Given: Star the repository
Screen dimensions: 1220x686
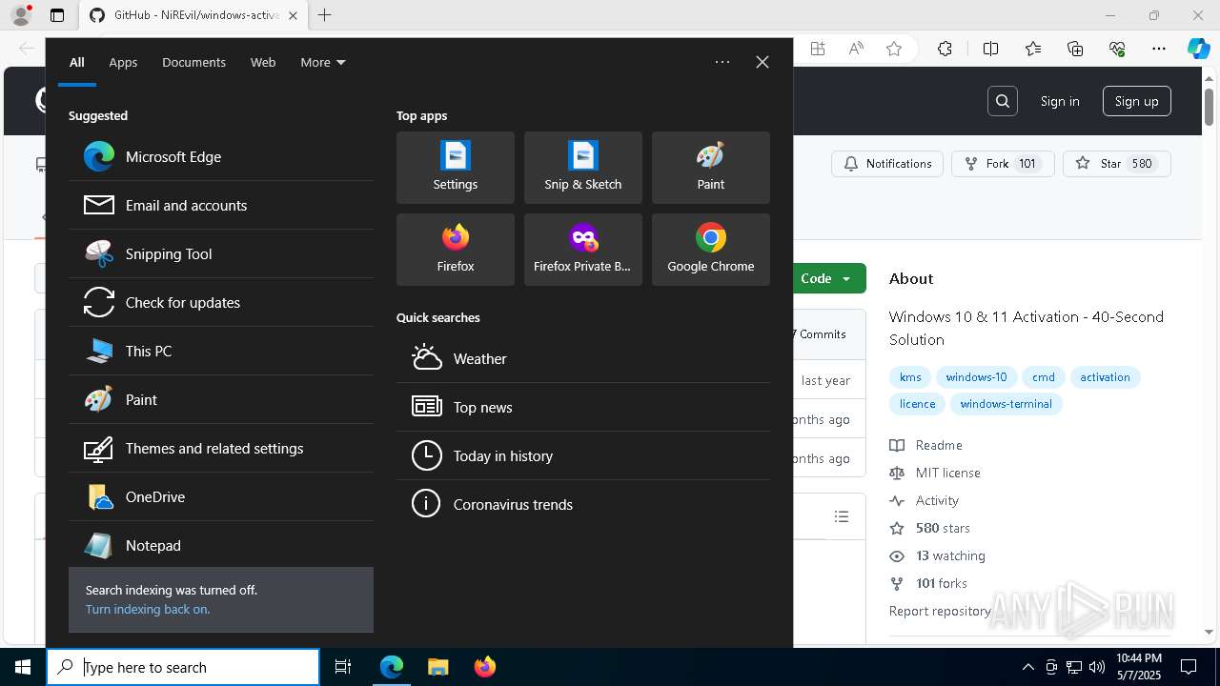Looking at the screenshot, I should 1116,164.
